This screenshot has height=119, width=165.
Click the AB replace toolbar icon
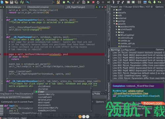(x=58, y=2)
